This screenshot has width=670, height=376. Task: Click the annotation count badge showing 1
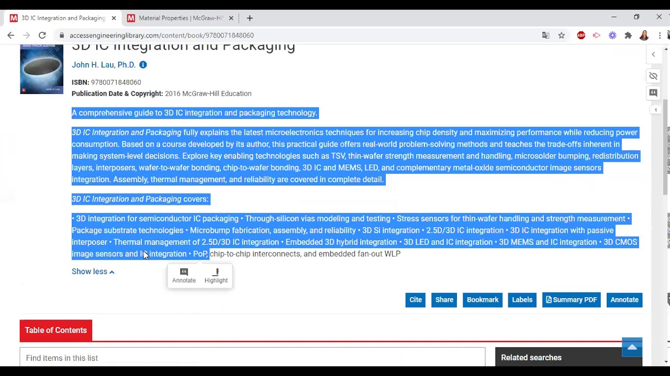click(655, 110)
